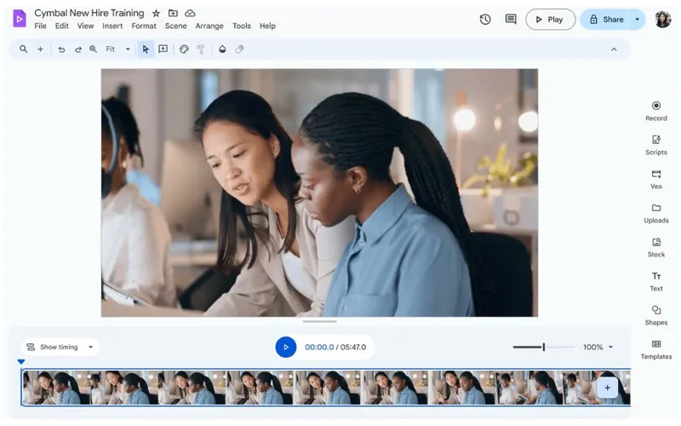Undo the last action
681x426 pixels.
point(61,49)
